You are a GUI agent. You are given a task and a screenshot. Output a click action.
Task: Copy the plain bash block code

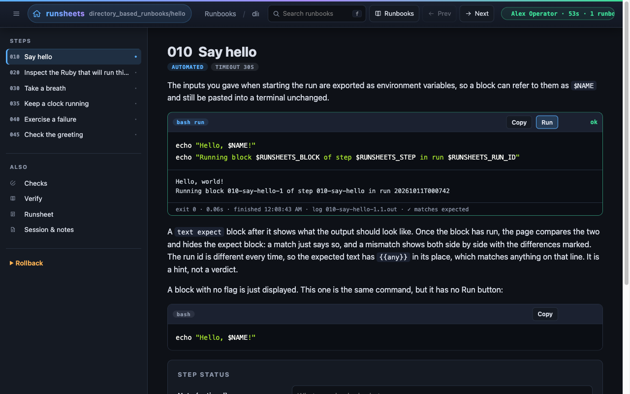(x=545, y=314)
